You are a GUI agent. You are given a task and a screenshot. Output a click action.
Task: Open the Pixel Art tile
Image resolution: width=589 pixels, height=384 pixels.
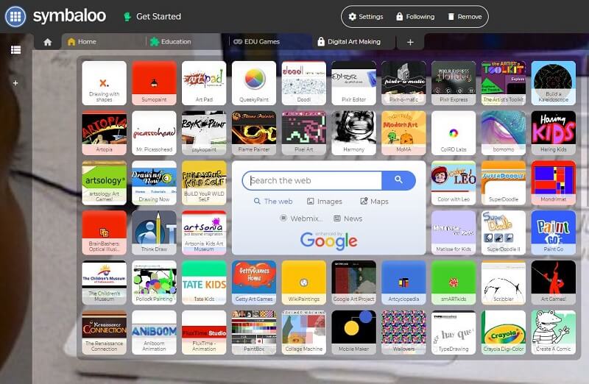(x=304, y=133)
